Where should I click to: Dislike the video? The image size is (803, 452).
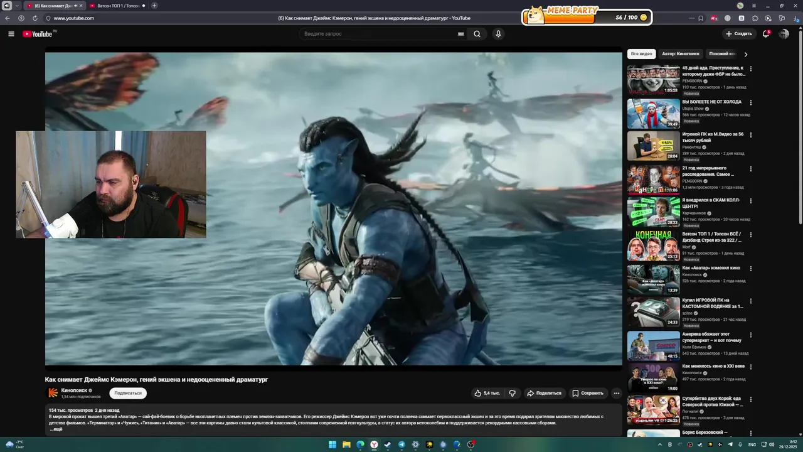click(x=513, y=393)
